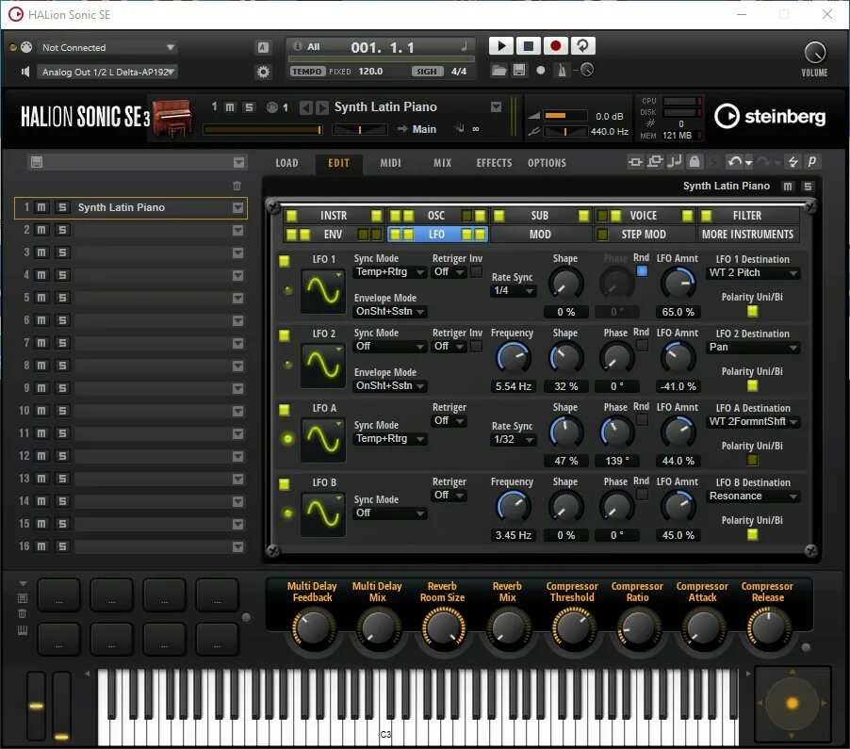This screenshot has width=850, height=749.
Task: Open LFO 2 Destination Pan dropdown
Action: pyautogui.click(x=753, y=348)
